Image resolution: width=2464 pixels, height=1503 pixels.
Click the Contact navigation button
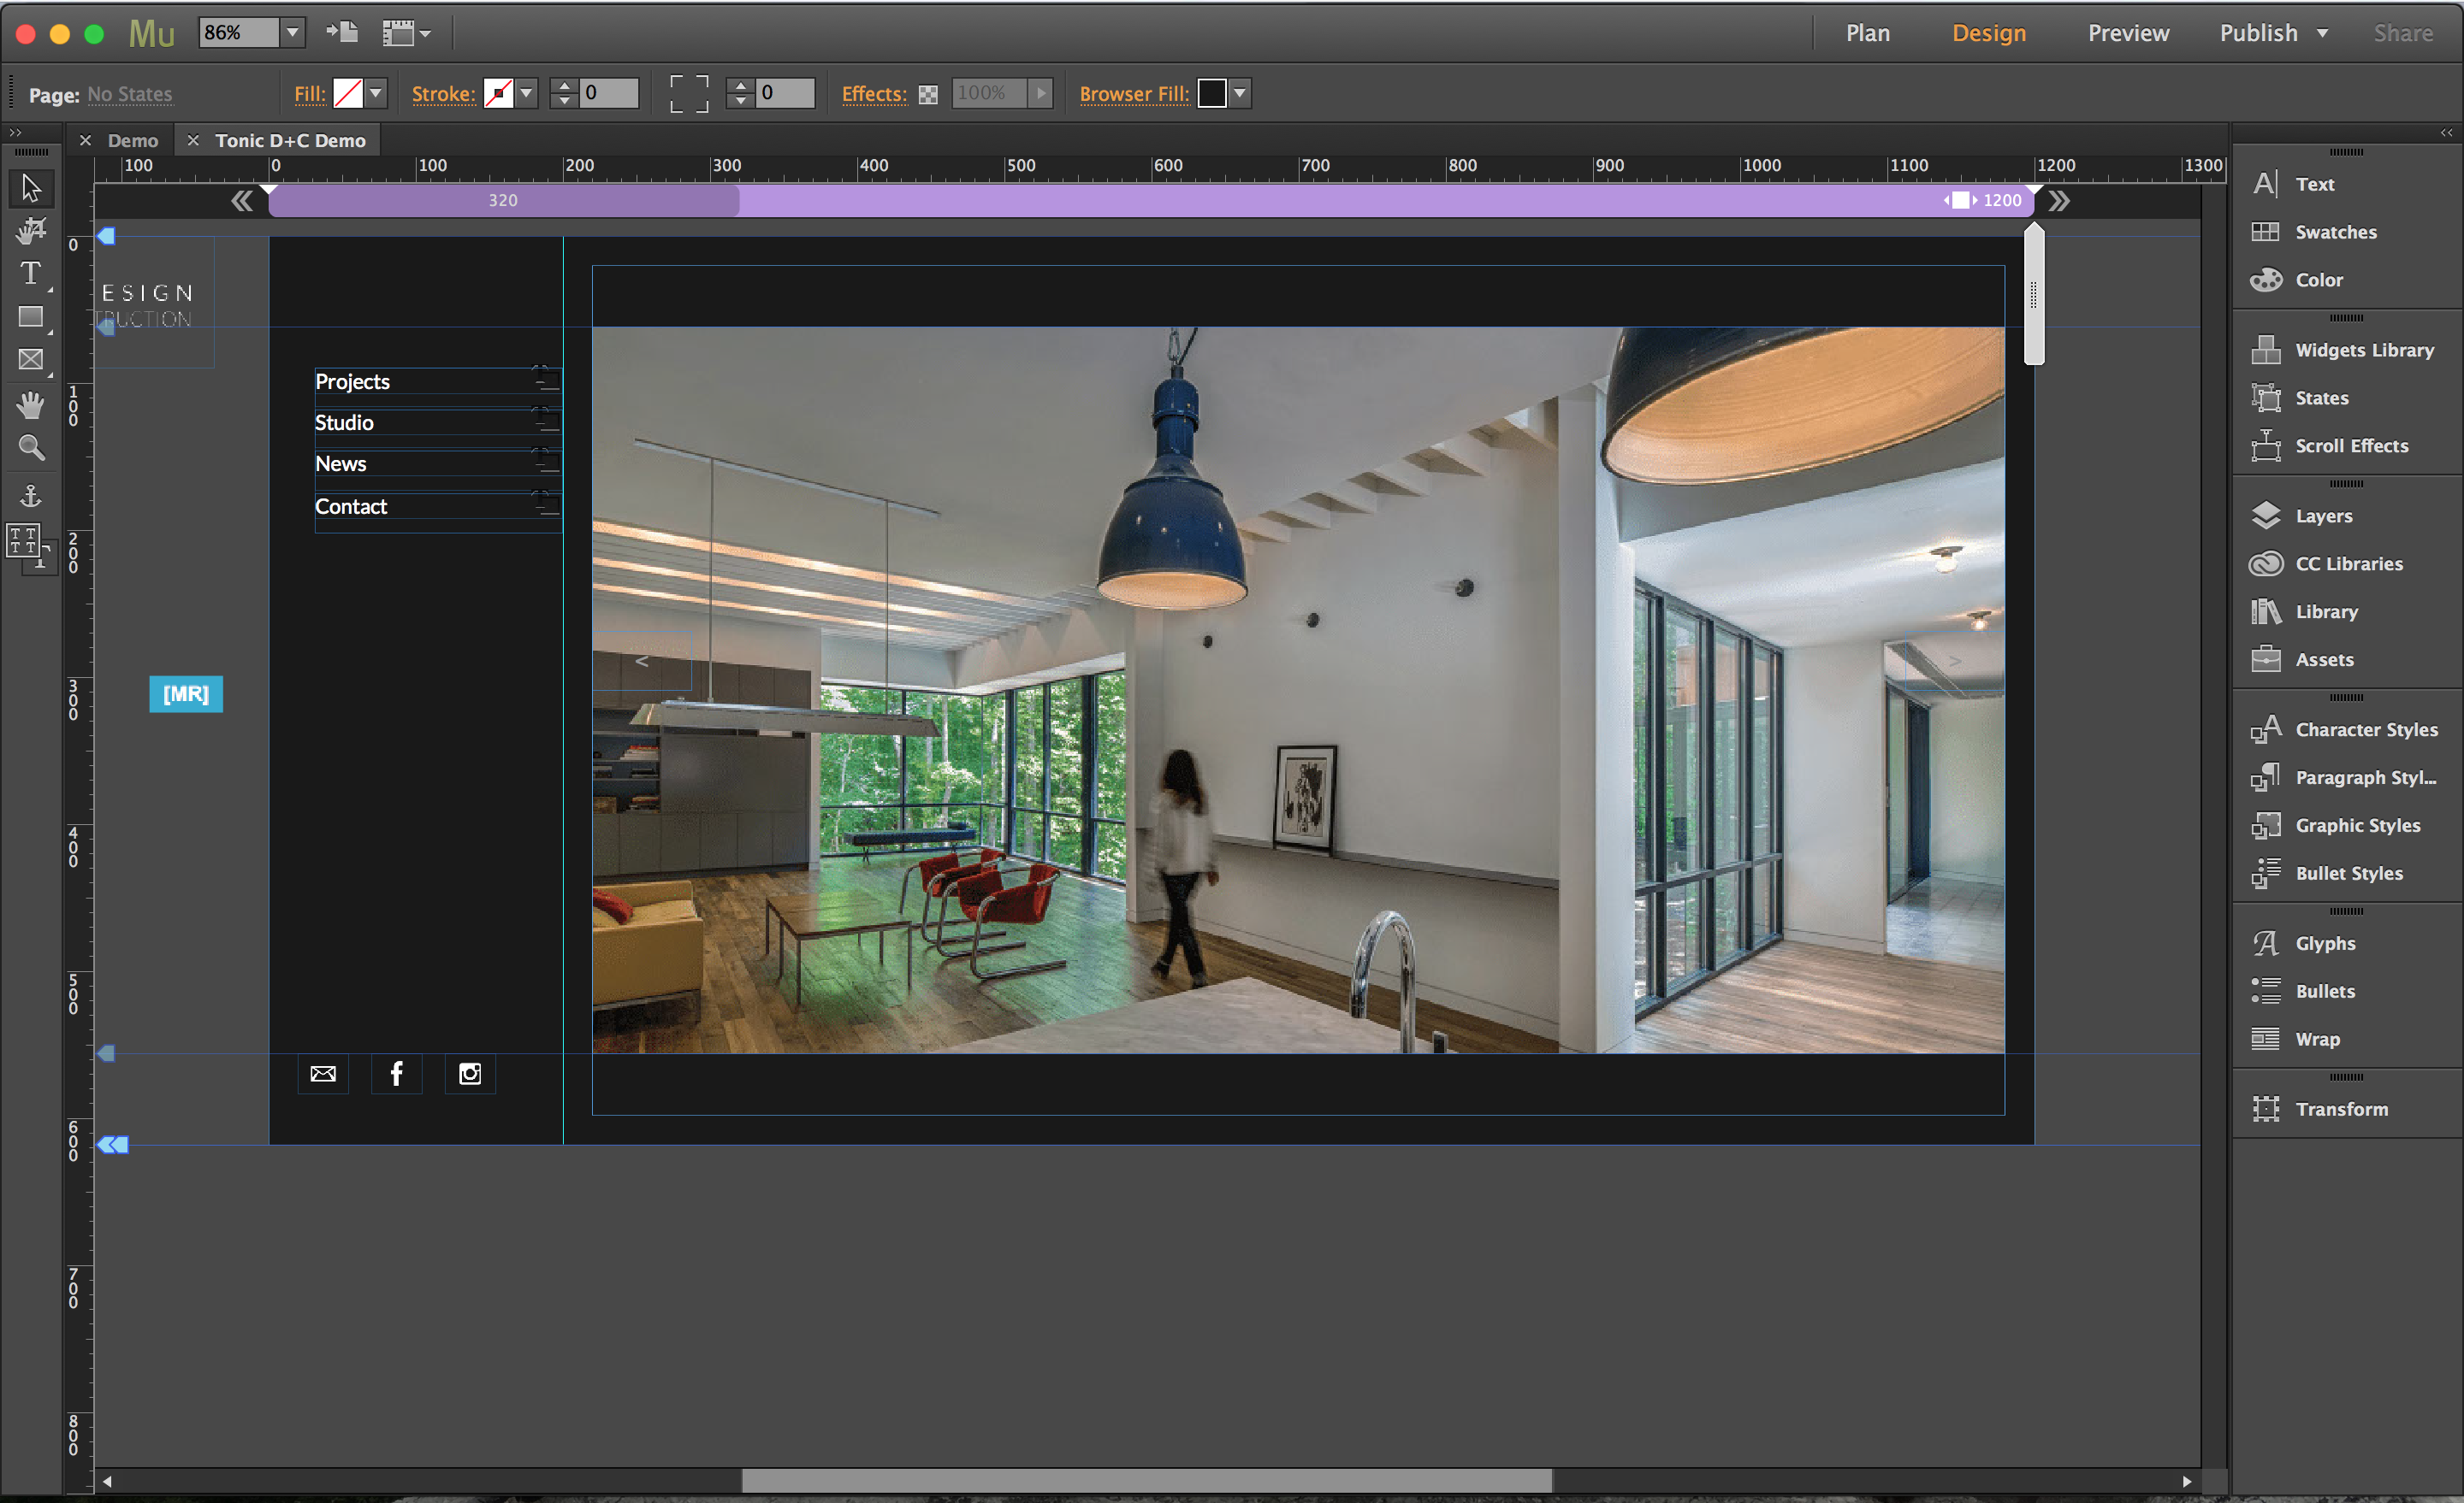(350, 506)
